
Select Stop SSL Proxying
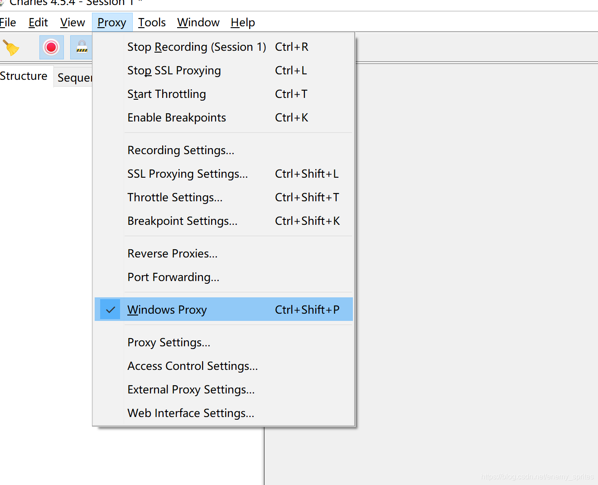[224, 71]
